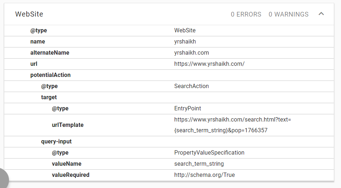Click the urlTemplate search URL value
This screenshot has height=188, width=341.
pyautogui.click(x=232, y=125)
